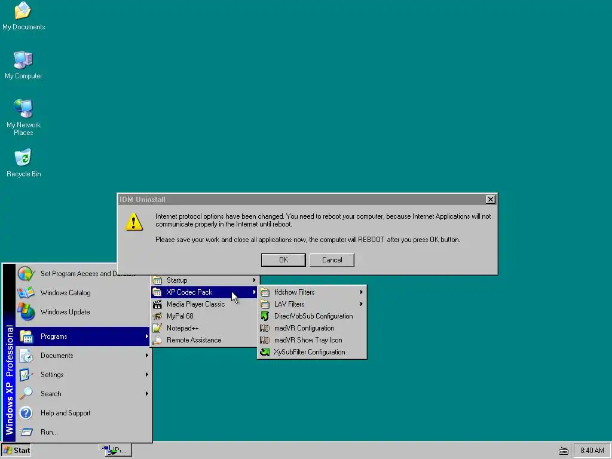The width and height of the screenshot is (612, 459).
Task: Click the madVR Show Tray Icon icon
Action: 265,340
